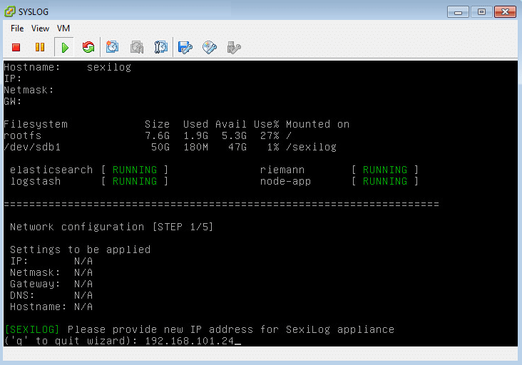Click the 'Hostname: N/A' settings line
This screenshot has height=365, width=522.
(x=51, y=307)
